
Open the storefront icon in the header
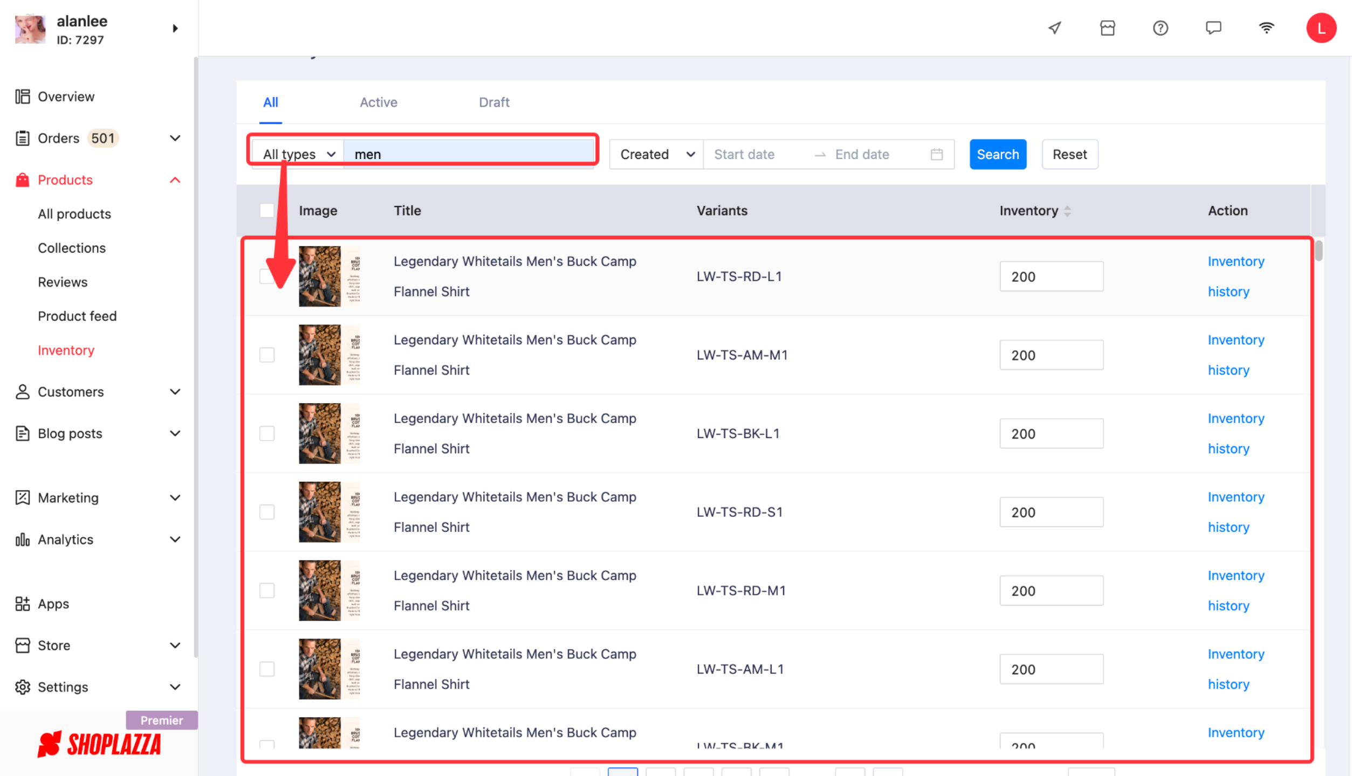(x=1108, y=28)
